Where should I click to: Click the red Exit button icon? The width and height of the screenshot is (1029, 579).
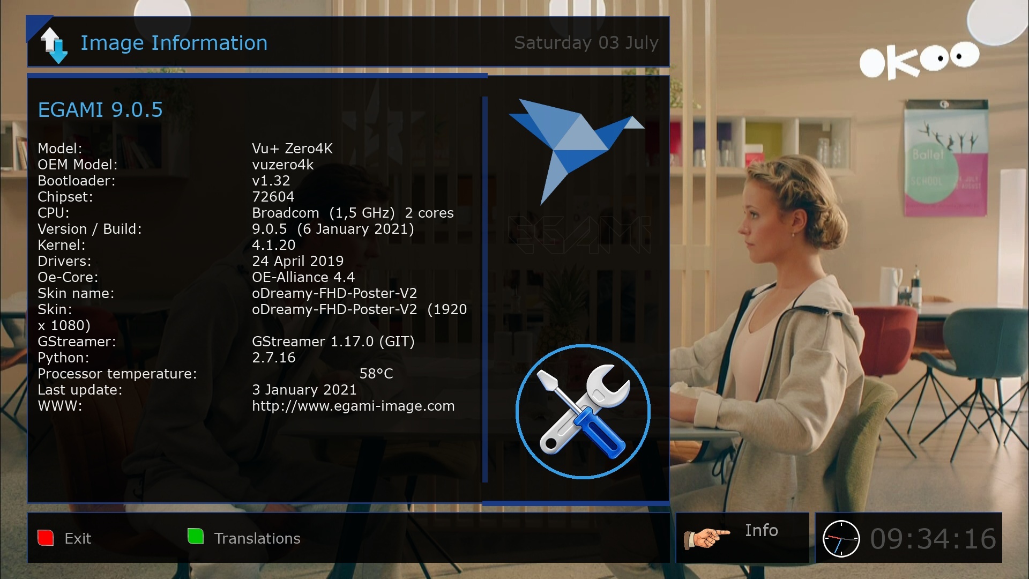tap(46, 537)
